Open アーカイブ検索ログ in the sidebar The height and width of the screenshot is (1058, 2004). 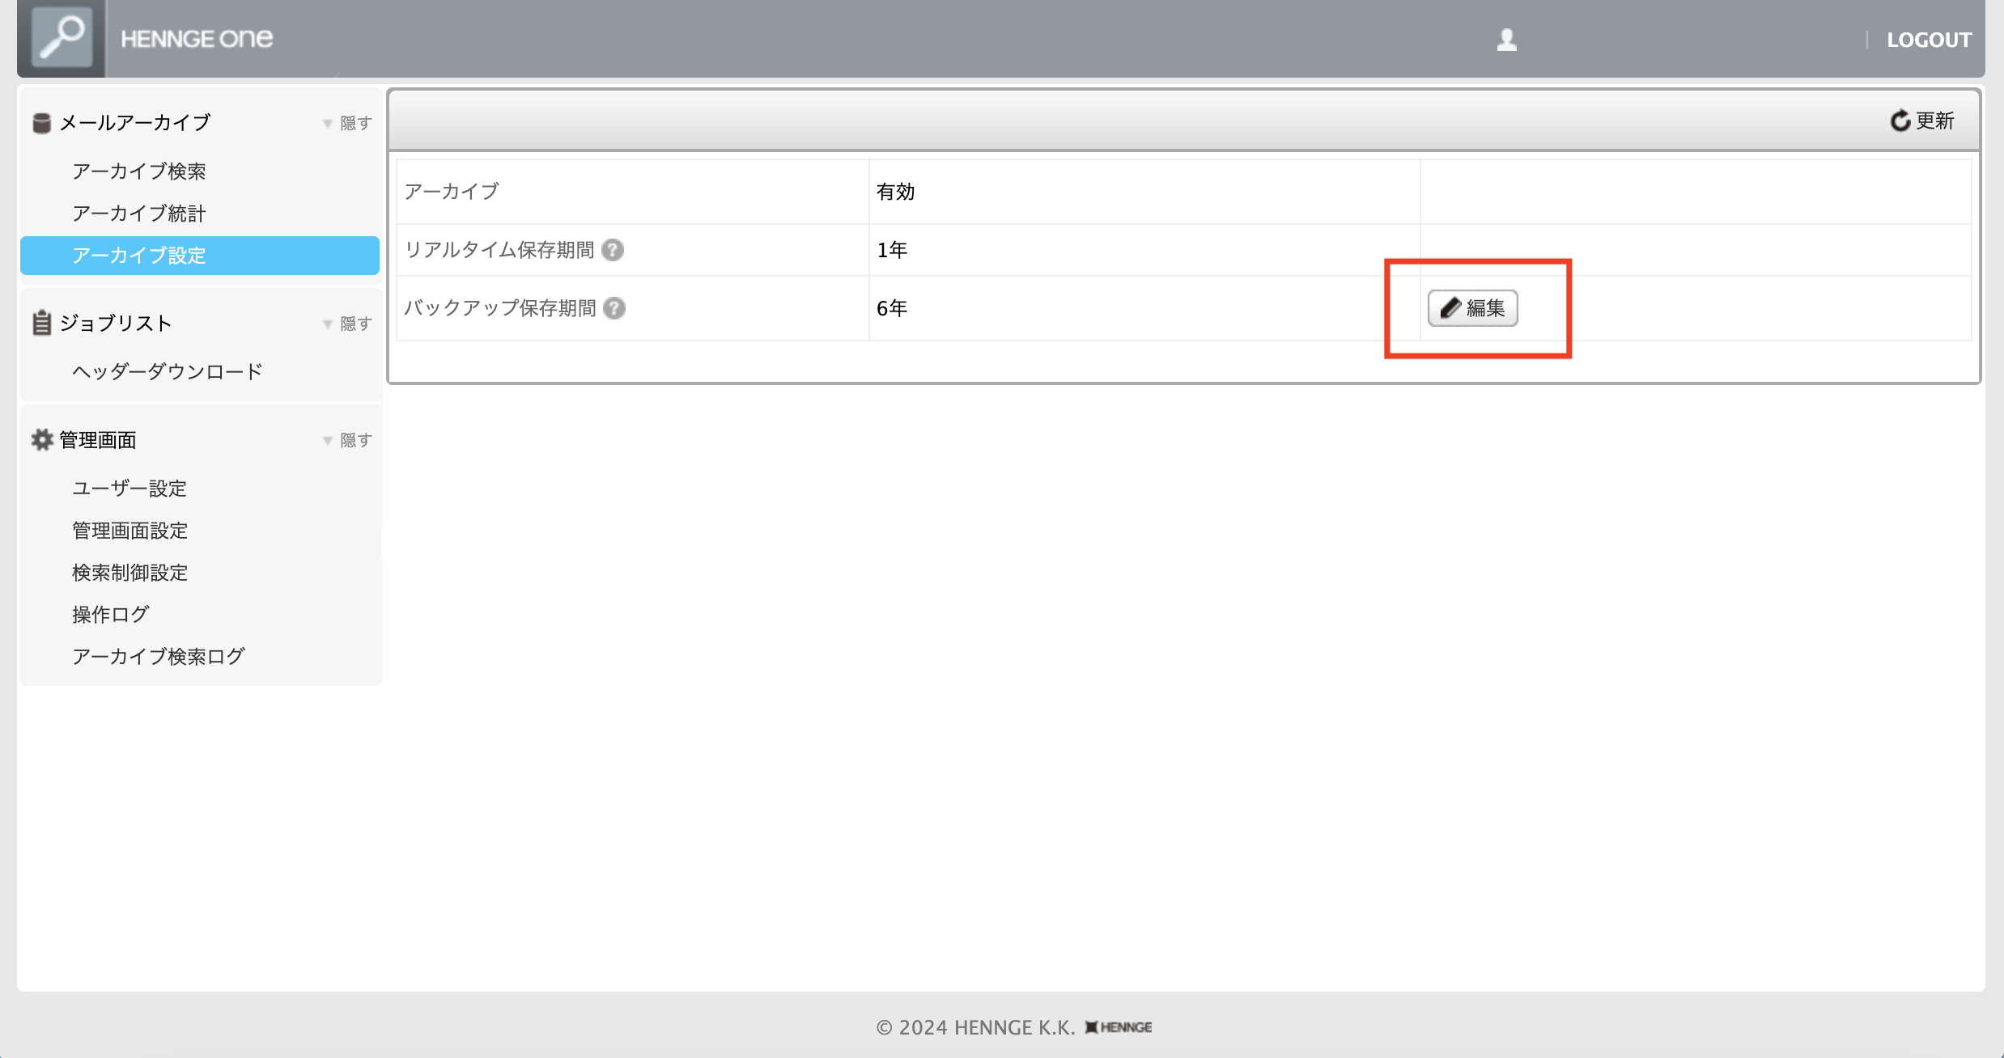[x=159, y=657]
